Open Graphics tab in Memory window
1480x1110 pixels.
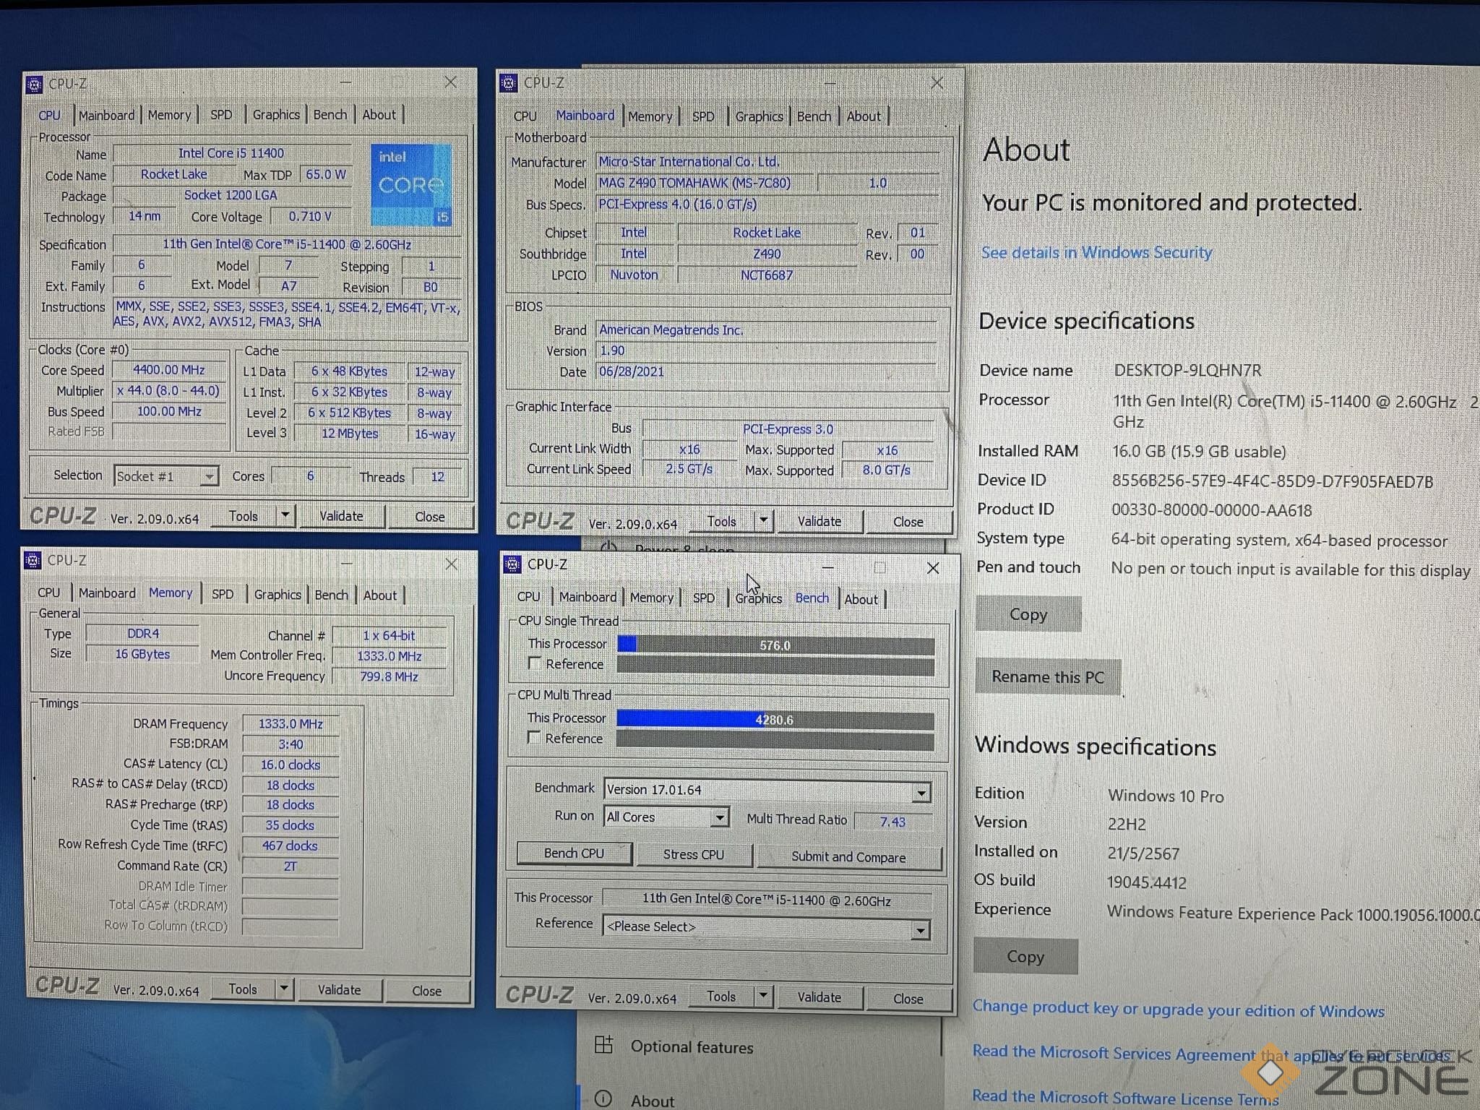[277, 595]
